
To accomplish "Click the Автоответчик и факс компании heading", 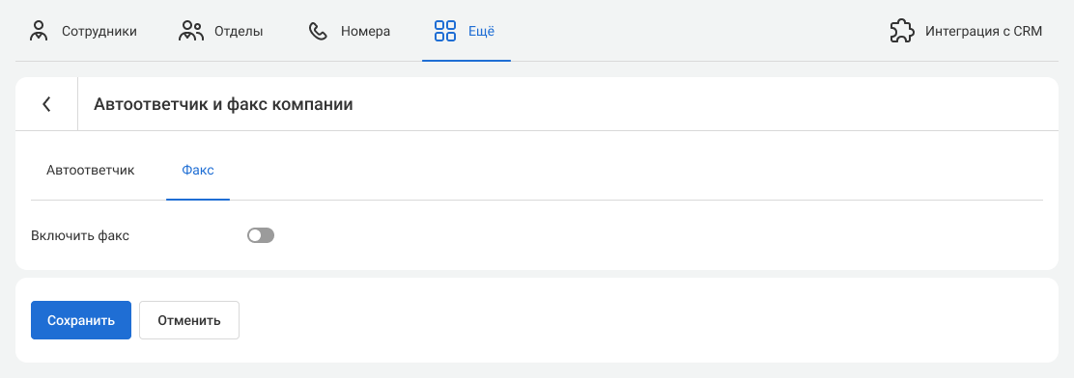I will point(223,104).
